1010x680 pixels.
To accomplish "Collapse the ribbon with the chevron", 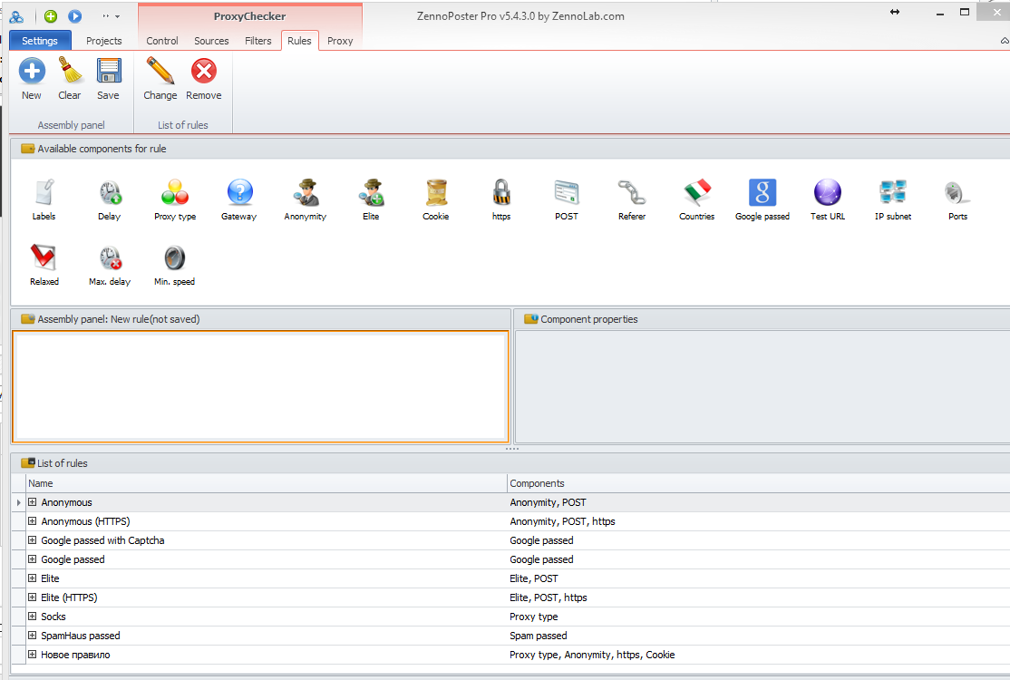I will click(1005, 41).
